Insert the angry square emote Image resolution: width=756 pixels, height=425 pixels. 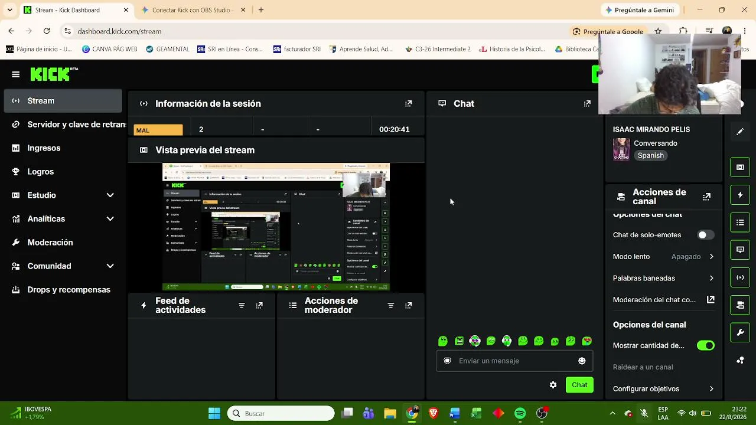point(460,341)
